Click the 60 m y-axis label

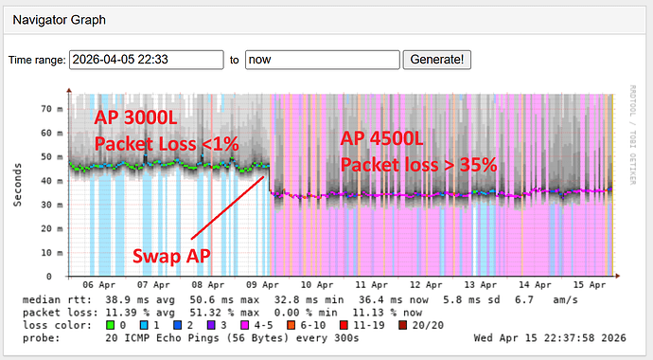click(52, 133)
